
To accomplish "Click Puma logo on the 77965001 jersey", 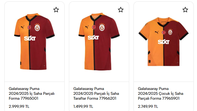I will tap(23, 27).
